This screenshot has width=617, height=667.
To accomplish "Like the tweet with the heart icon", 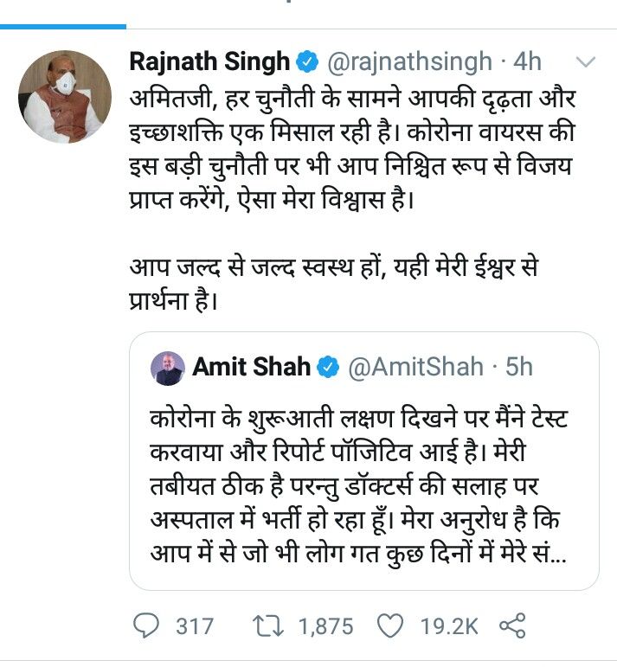I will (392, 626).
